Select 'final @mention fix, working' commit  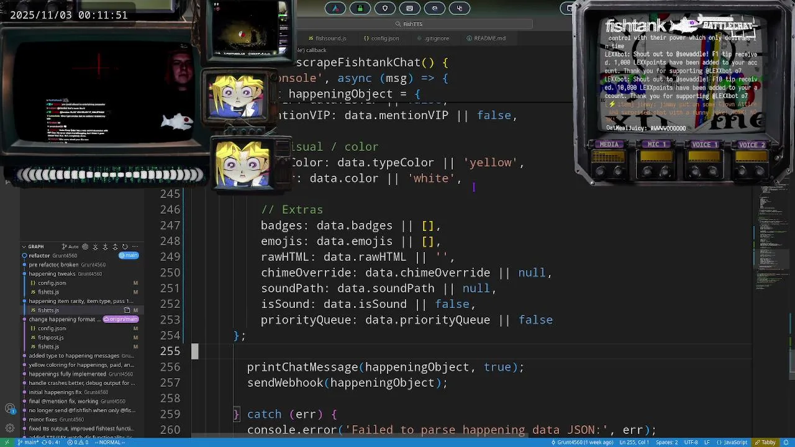point(81,401)
